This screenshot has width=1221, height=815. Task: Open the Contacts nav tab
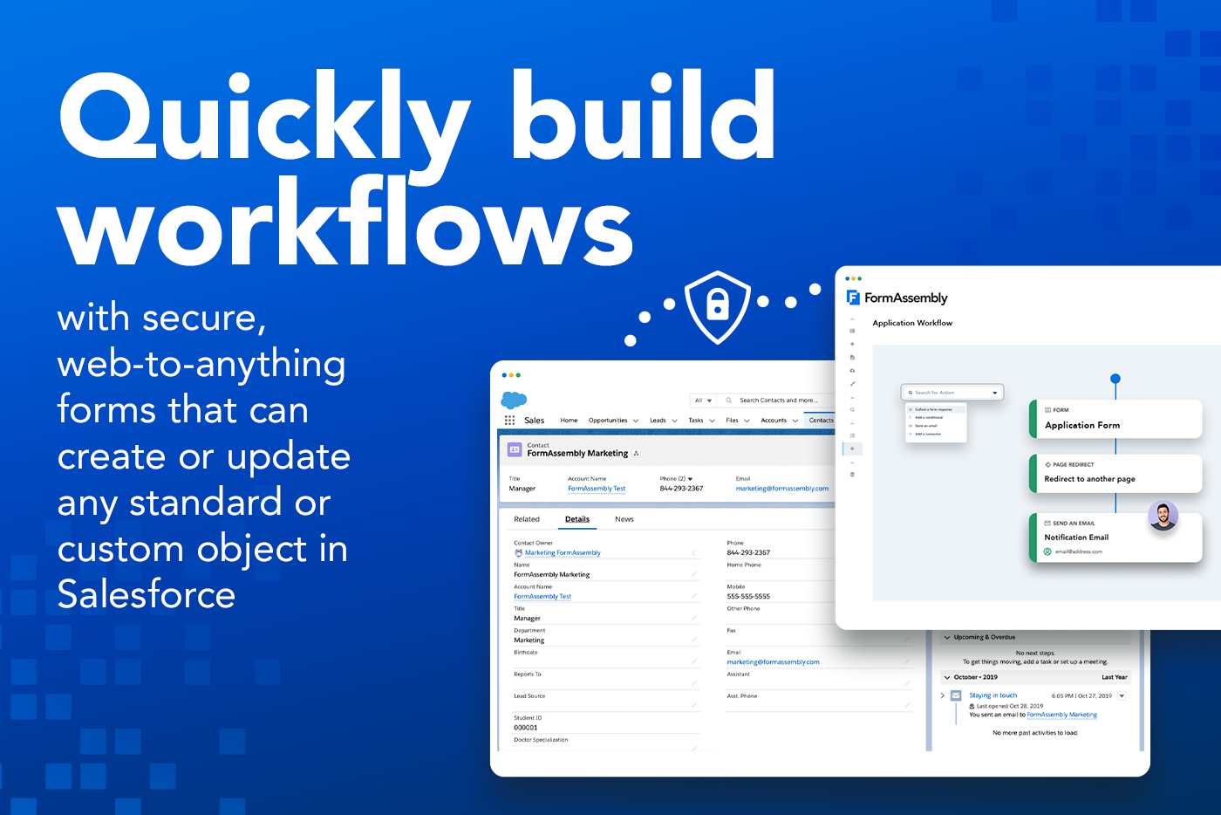tap(821, 421)
